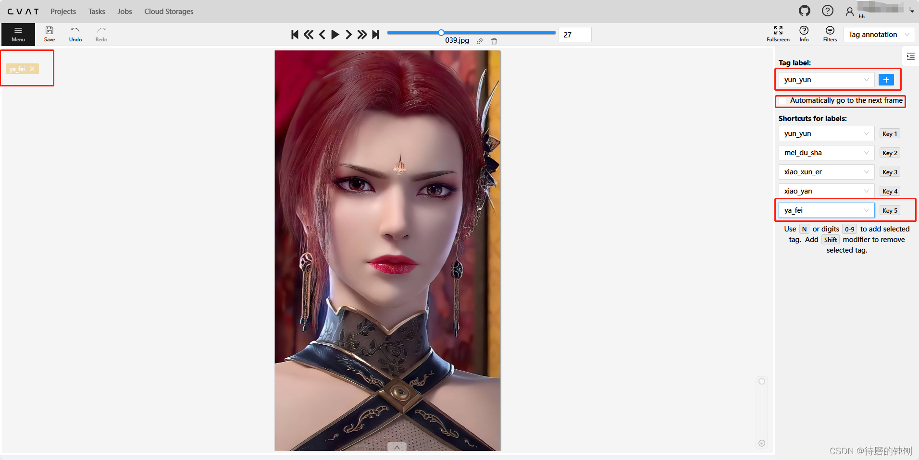919x460 pixels.
Task: Expand the user account dropdown arrow
Action: (x=912, y=11)
